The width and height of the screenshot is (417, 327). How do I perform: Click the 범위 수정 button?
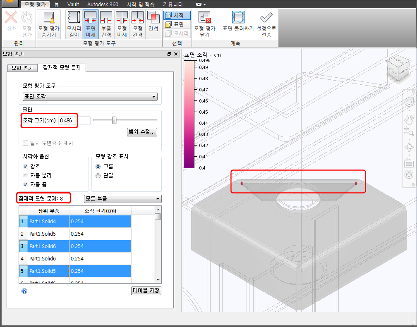(142, 132)
